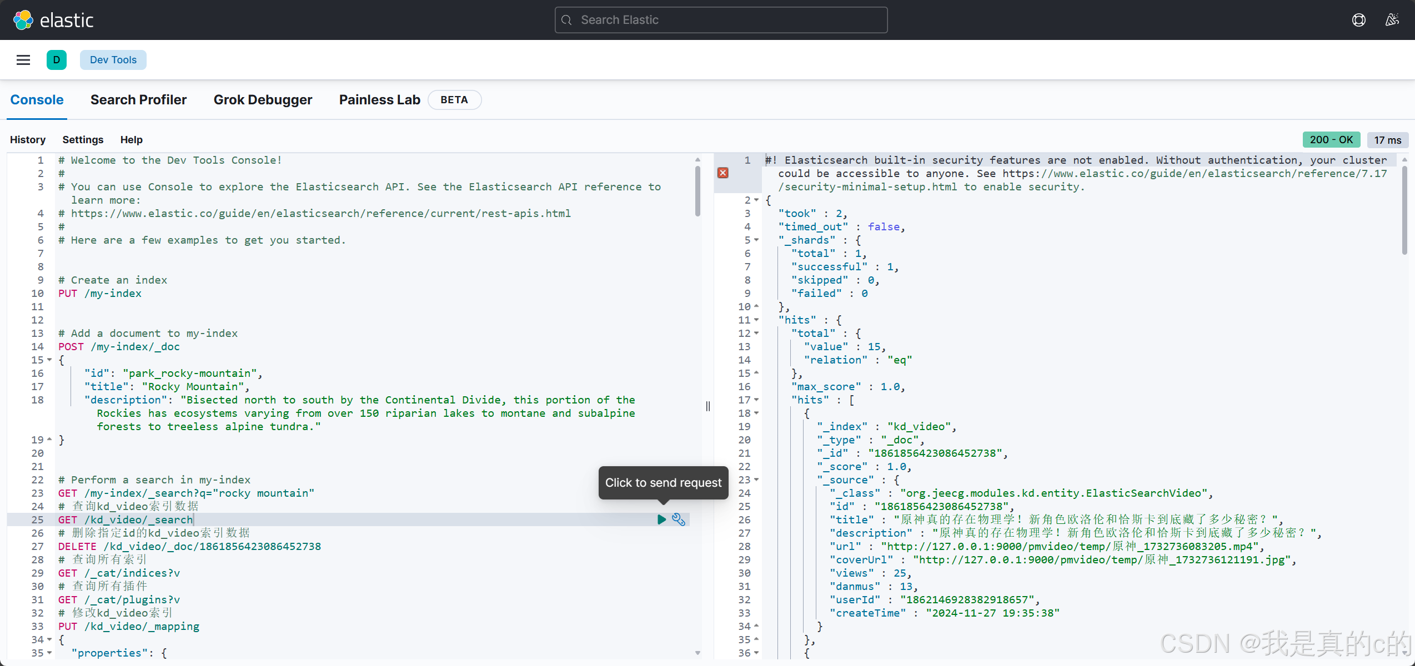Image resolution: width=1415 pixels, height=666 pixels.
Task: Click the Elastic logo
Action: pos(53,20)
